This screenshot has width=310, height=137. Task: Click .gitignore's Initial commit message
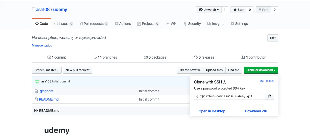click(x=149, y=91)
